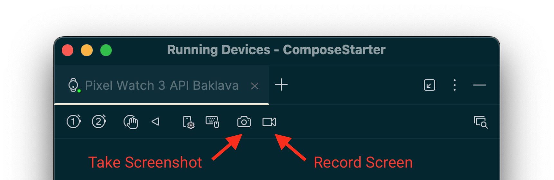Open the three-dot options menu
The width and height of the screenshot is (554, 180).
(x=454, y=85)
